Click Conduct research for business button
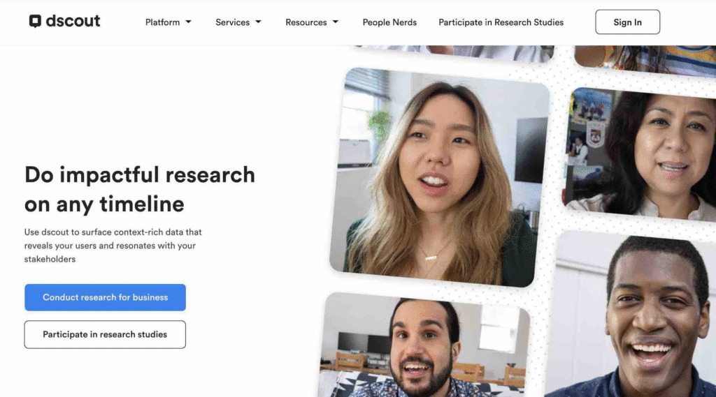 pos(105,298)
